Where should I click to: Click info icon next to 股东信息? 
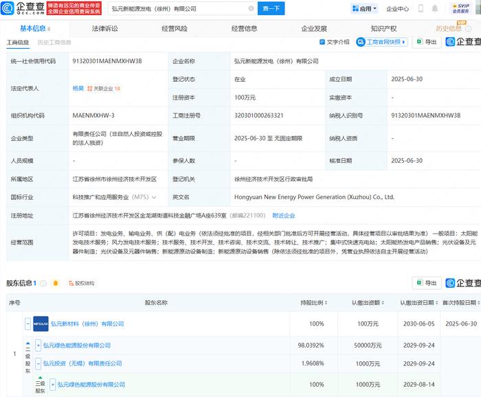click(x=43, y=283)
